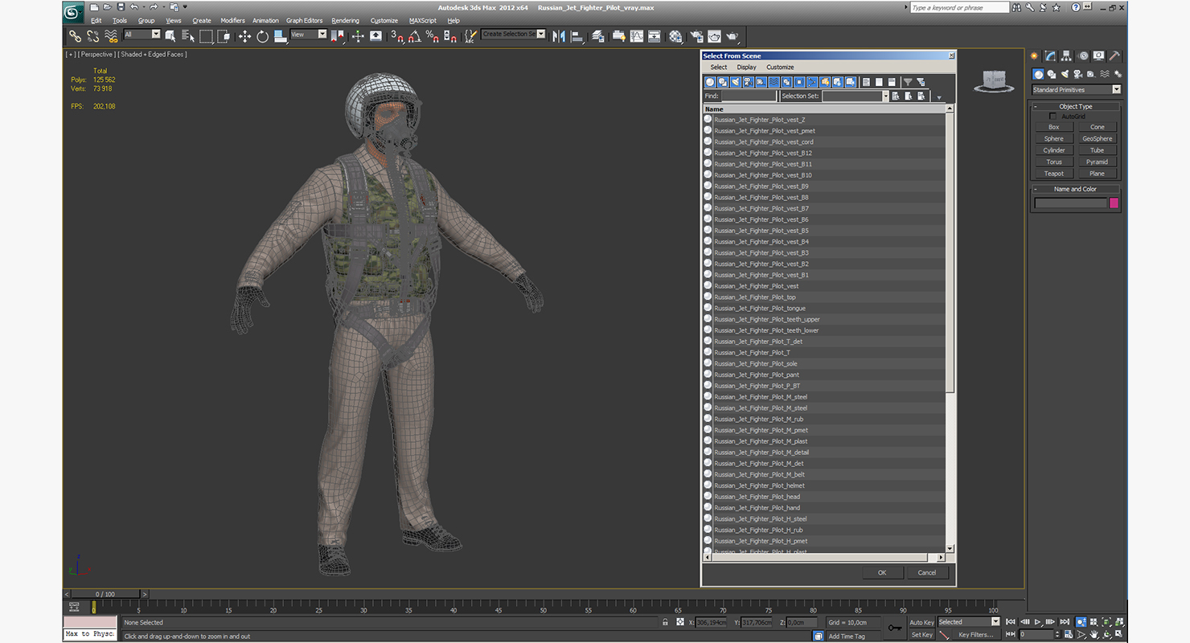Open the Modifiers menu
1190x643 pixels.
232,20
